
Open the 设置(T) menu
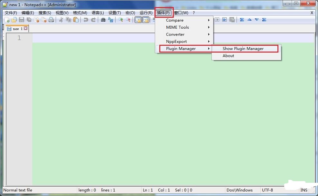(x=115, y=13)
